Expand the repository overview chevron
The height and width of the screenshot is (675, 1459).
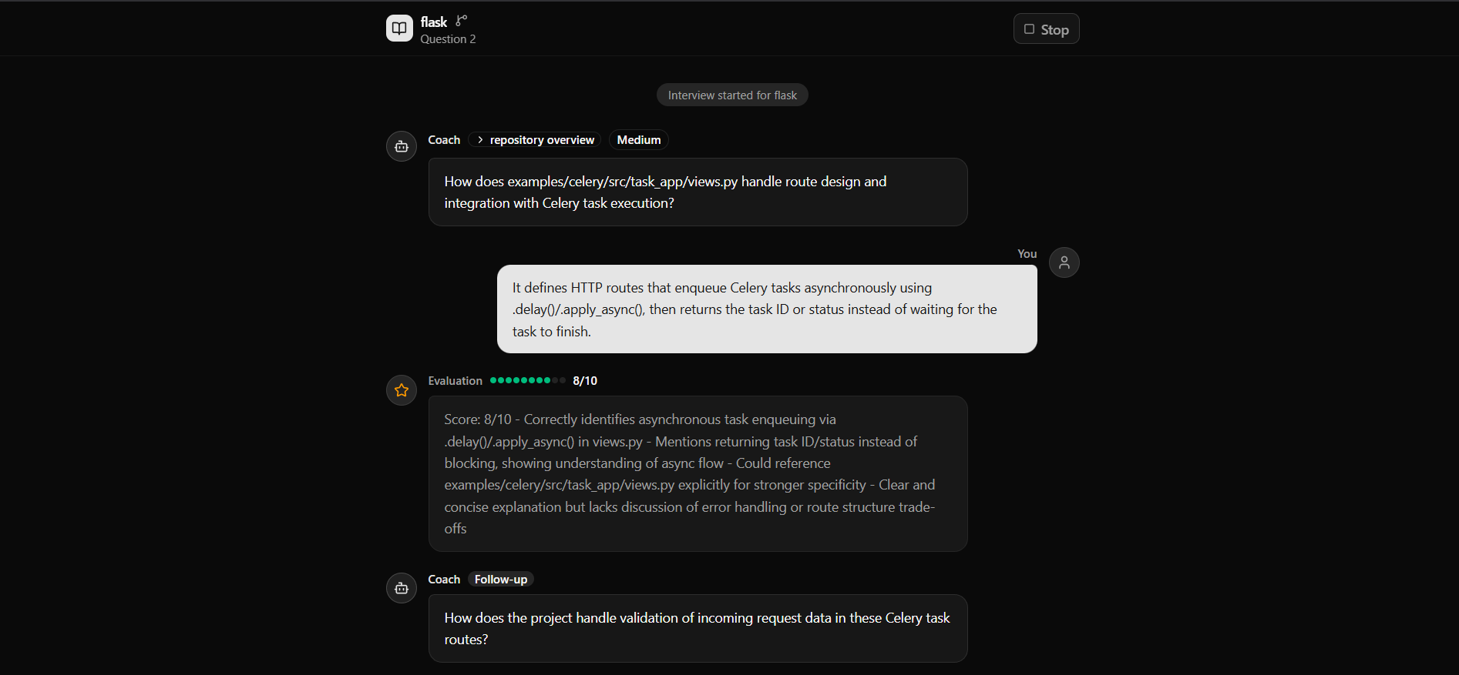pos(480,140)
